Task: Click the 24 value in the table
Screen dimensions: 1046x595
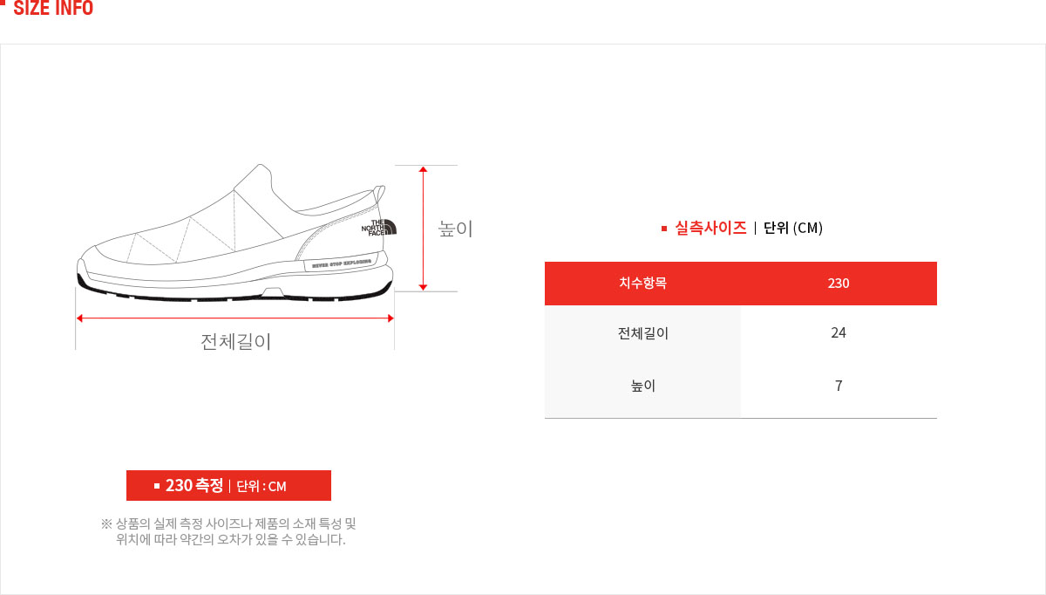Action: pos(839,332)
